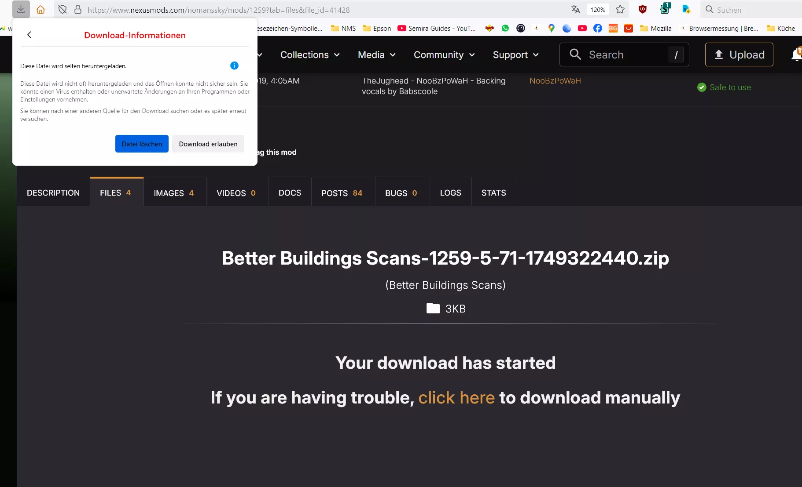This screenshot has width=802, height=487.
Task: Click the Download erlauben button
Action: (208, 144)
